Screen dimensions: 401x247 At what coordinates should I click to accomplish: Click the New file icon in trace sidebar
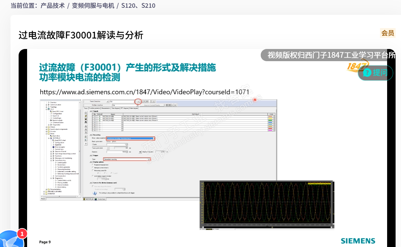point(86,113)
